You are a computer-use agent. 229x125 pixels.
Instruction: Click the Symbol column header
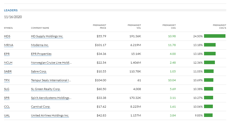pos(8,28)
